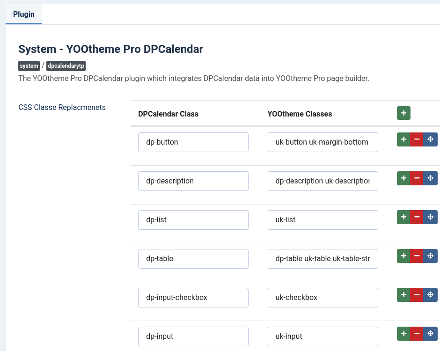Click the uk-button uk-margin-bottom field
This screenshot has width=440, height=351.
323,142
